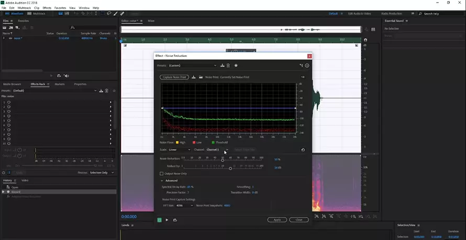The image size is (466, 240).
Task: Reset the noise reduction graph curve
Action: click(x=303, y=150)
